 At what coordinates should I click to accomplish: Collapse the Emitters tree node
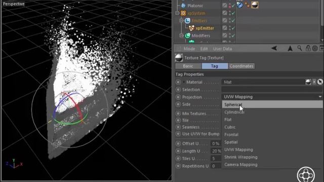pyautogui.click(x=181, y=21)
